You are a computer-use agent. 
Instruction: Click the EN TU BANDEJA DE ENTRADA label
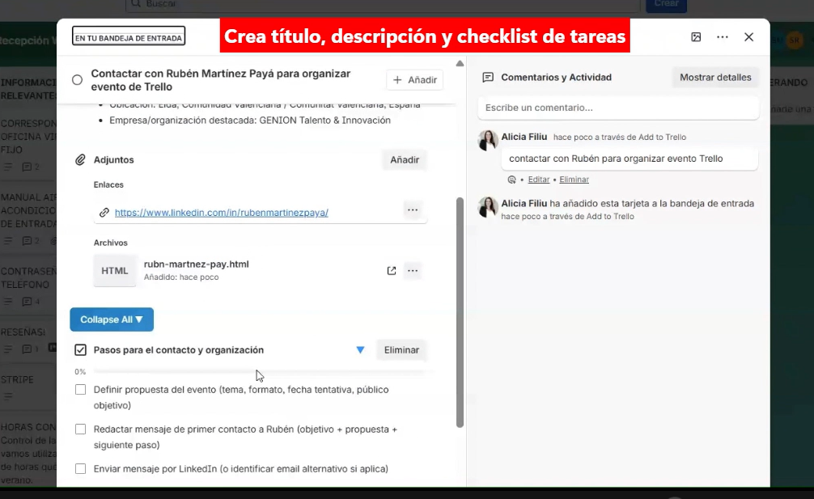click(x=129, y=36)
